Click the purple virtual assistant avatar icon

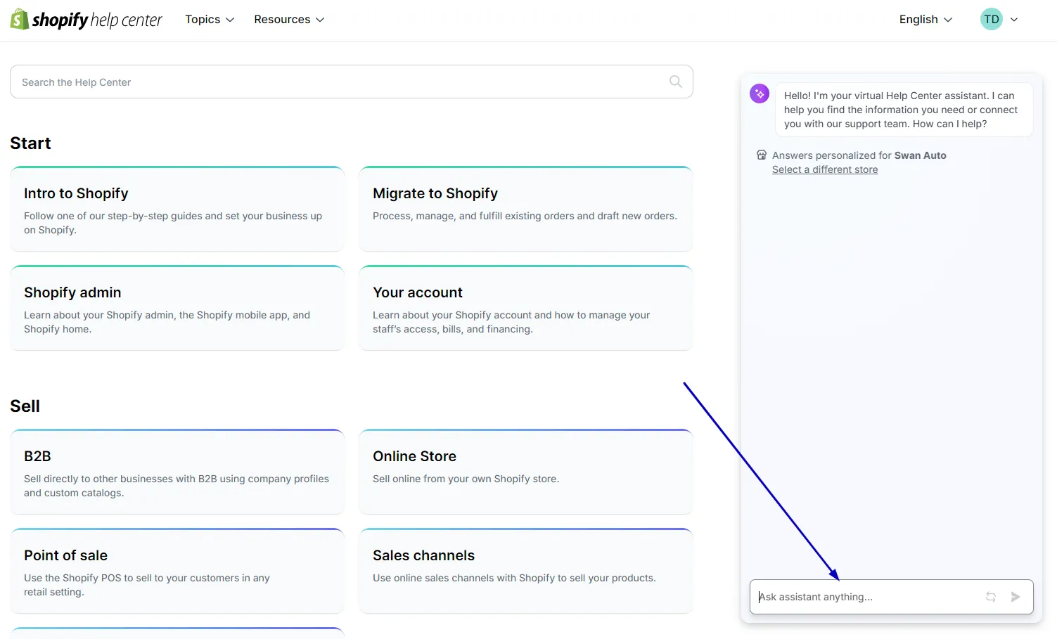pos(760,93)
